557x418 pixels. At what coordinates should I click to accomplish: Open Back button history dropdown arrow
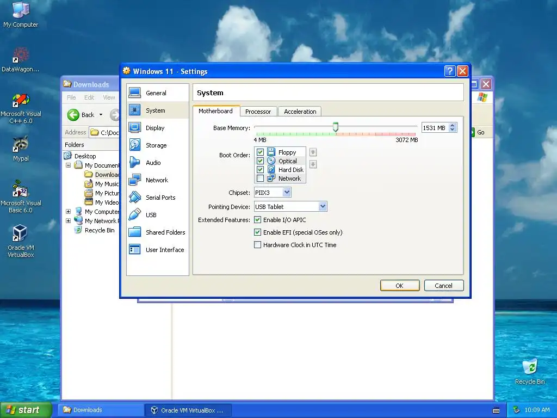[x=101, y=115]
